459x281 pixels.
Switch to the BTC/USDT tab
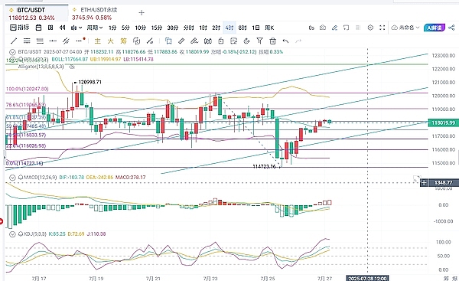[x=37, y=14]
